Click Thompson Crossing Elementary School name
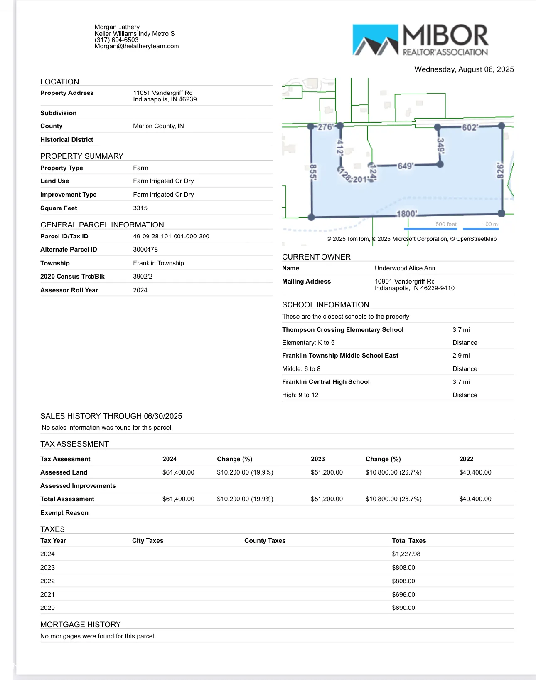Viewport: 536px width, 680px height. [342, 330]
